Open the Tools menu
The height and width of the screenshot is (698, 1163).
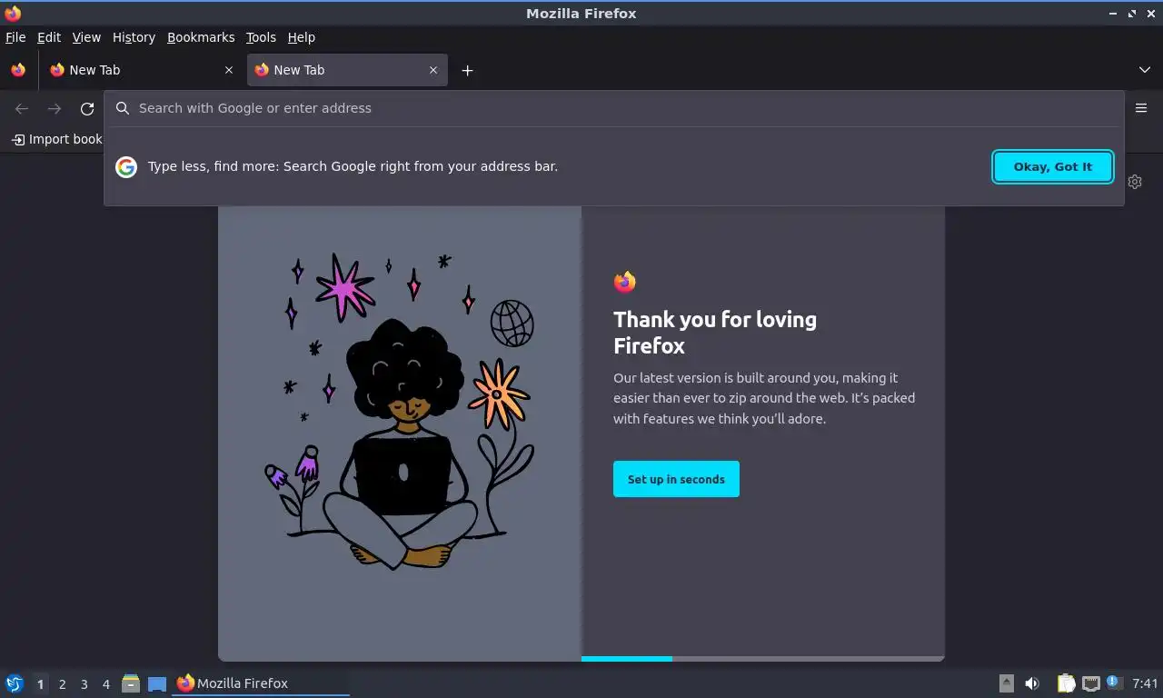261,37
